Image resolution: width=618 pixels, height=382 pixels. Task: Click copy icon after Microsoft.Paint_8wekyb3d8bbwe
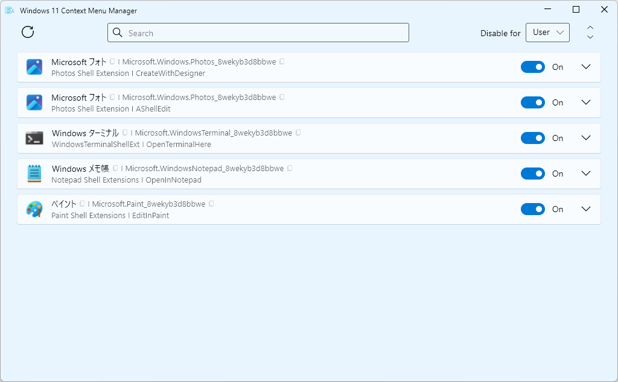coord(212,204)
